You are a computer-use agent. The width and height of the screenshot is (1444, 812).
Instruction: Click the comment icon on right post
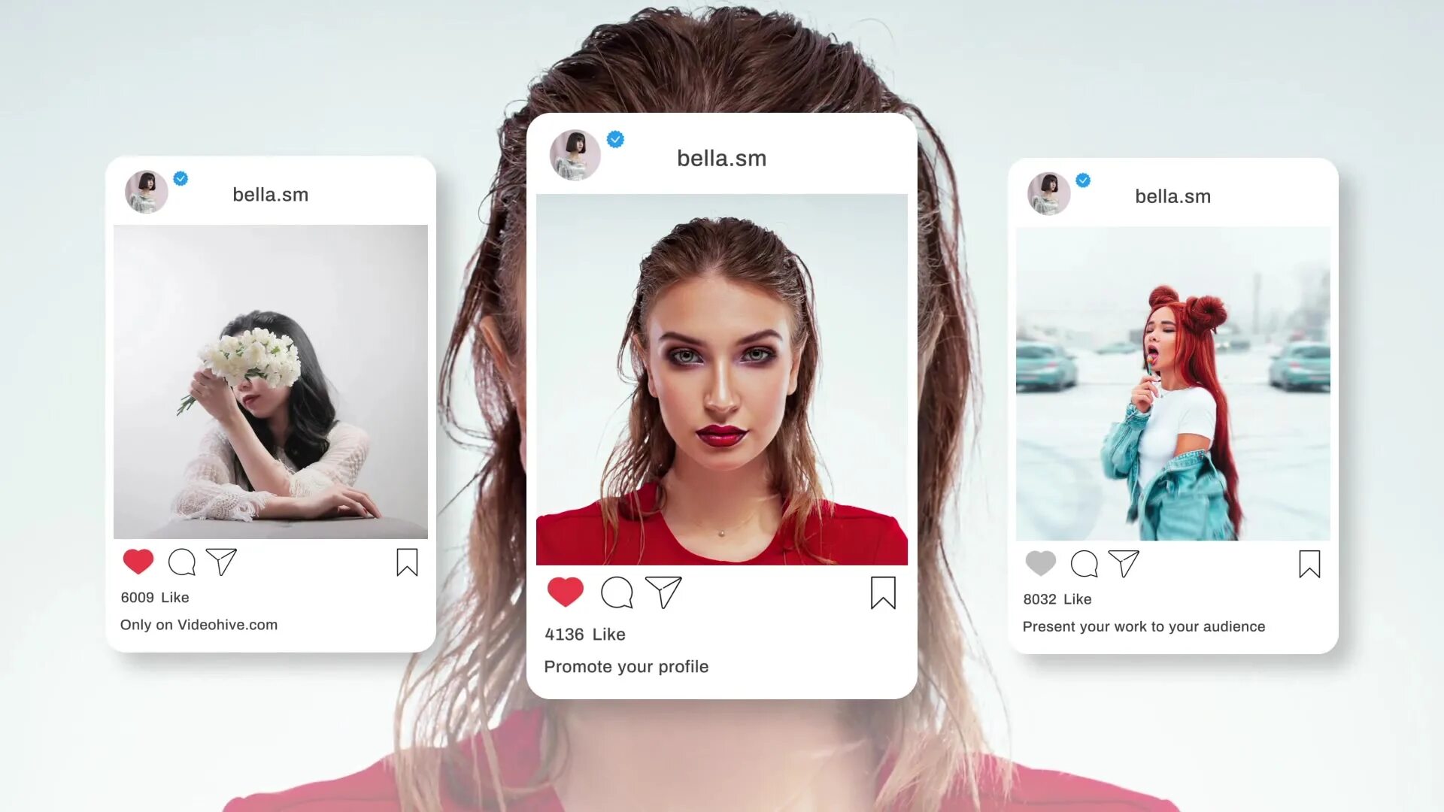[x=1084, y=563]
